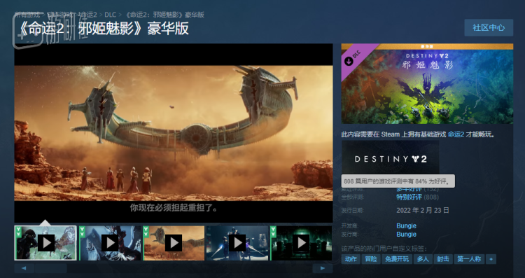Click the plus icon to add tags
Image resolution: width=525 pixels, height=278 pixels.
click(x=491, y=259)
